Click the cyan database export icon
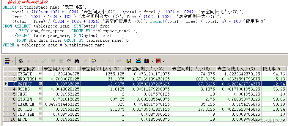 click(x=139, y=61)
